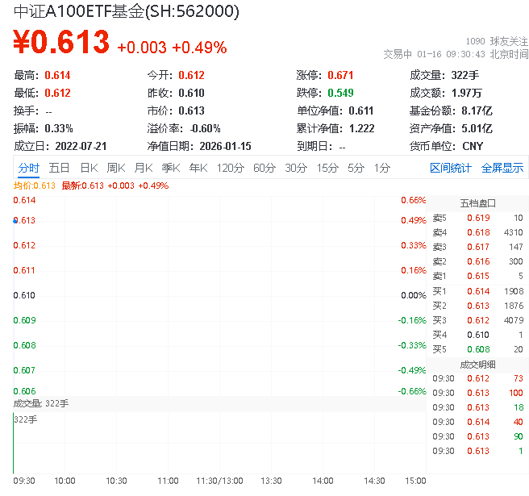Open the 15分 interval chart
Image resolution: width=529 pixels, height=496 pixels.
click(327, 168)
